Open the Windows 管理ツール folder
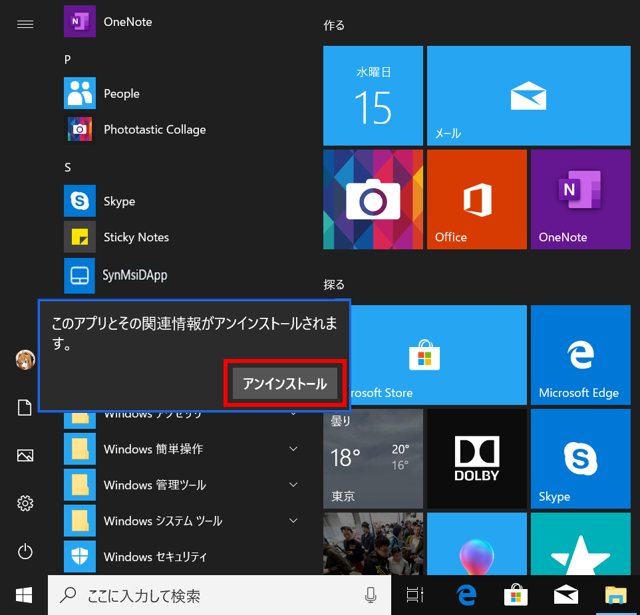The width and height of the screenshot is (640, 615). (x=183, y=485)
